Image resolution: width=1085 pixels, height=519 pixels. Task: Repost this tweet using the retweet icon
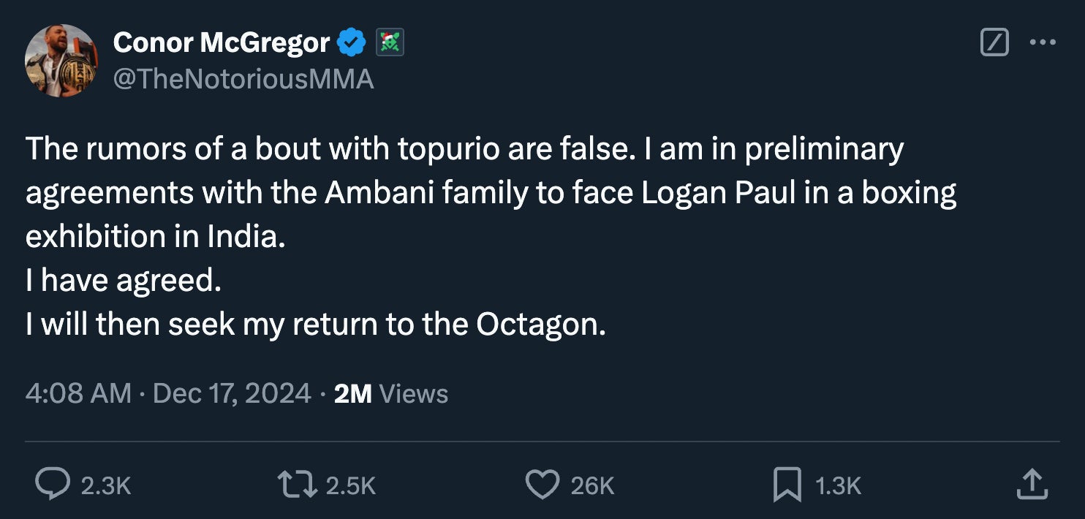[298, 484]
